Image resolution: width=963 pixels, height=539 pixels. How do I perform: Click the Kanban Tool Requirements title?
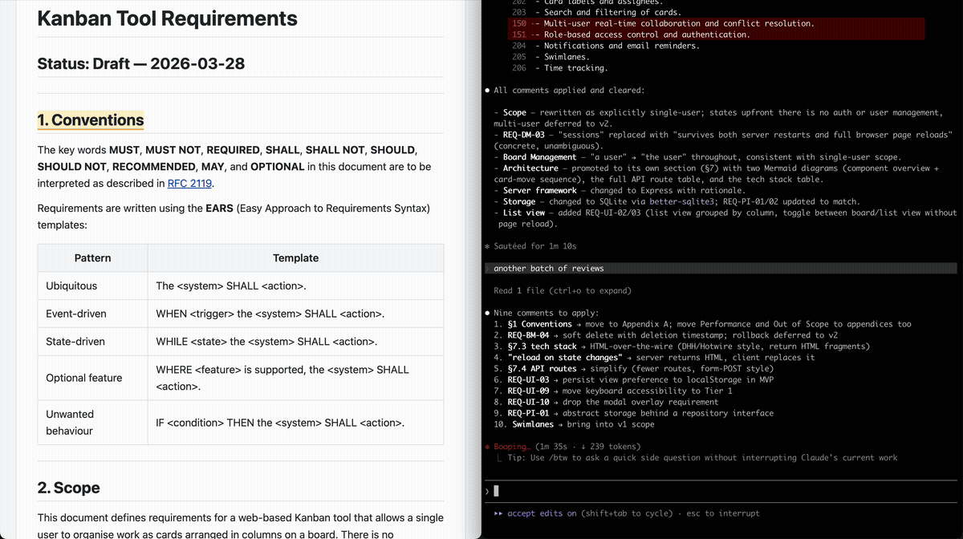point(167,18)
